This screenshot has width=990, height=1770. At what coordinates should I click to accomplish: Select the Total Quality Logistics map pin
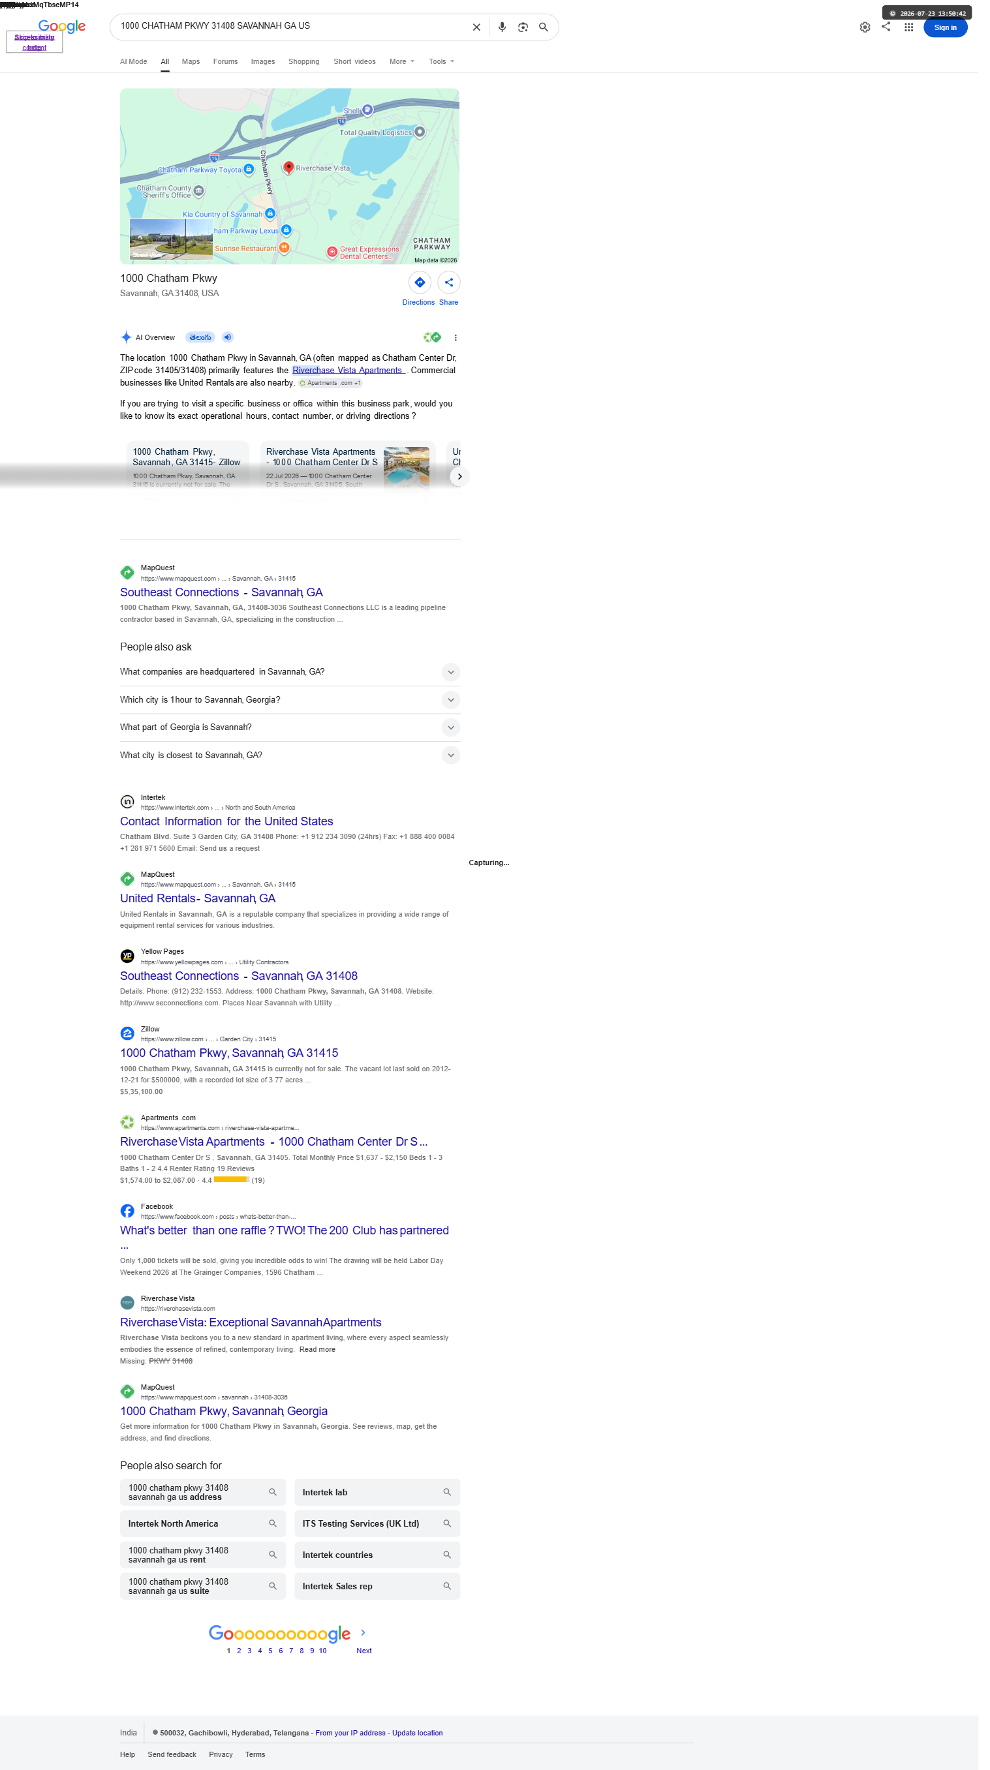click(x=420, y=132)
